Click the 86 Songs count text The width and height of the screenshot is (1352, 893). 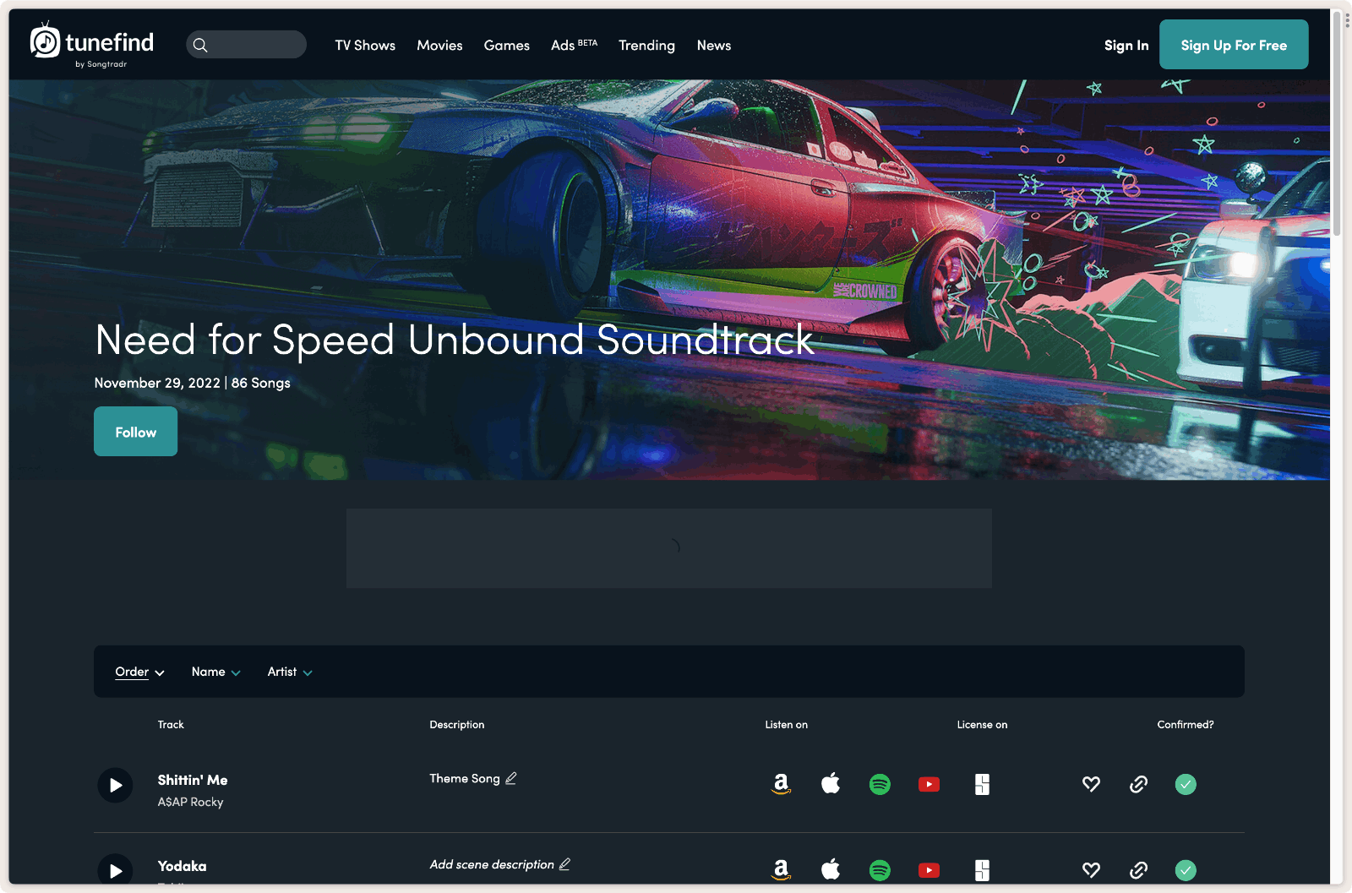click(x=261, y=383)
